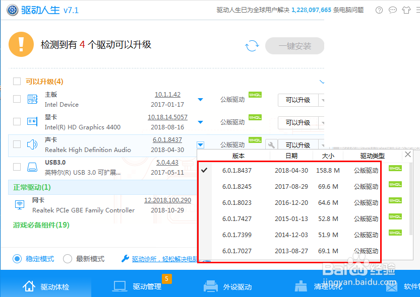
Task: Expand 游戏必备组件(19) section
Action: pos(41,225)
